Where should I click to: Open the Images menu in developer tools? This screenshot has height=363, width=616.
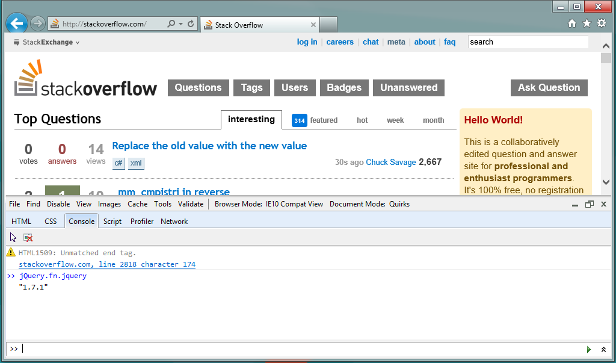click(109, 203)
